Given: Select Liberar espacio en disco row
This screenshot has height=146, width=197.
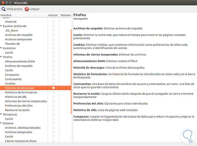Looking at the screenshot, I should 35,140.
